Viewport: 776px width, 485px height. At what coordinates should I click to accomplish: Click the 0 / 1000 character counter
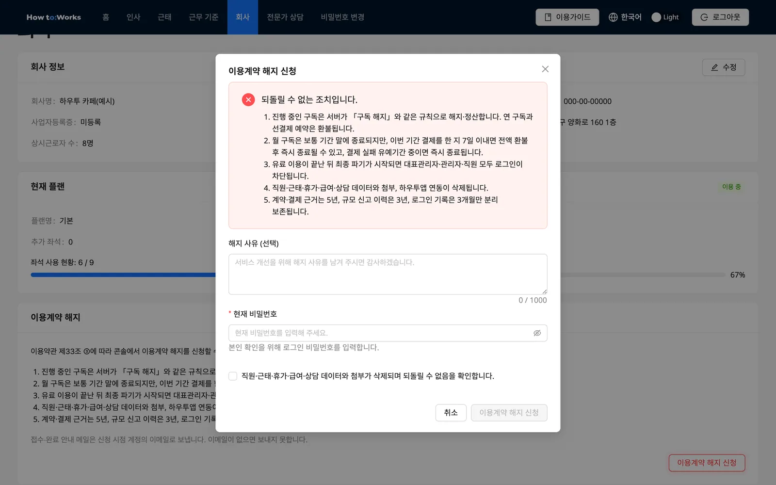(x=533, y=300)
